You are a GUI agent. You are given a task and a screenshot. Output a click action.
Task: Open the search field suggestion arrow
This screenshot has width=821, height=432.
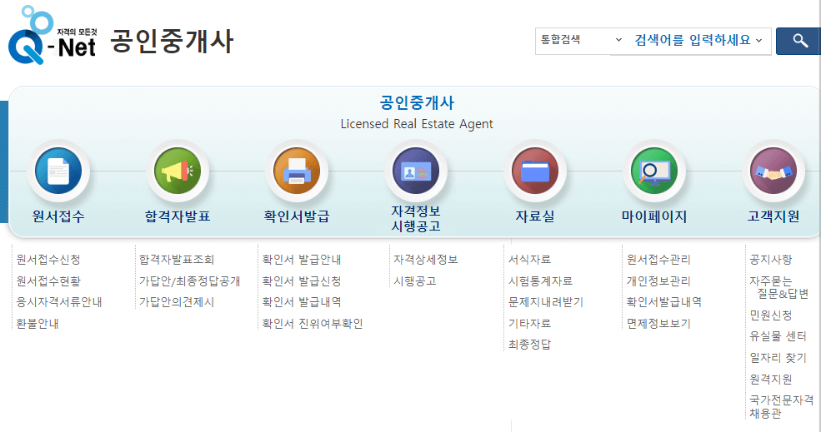click(759, 40)
